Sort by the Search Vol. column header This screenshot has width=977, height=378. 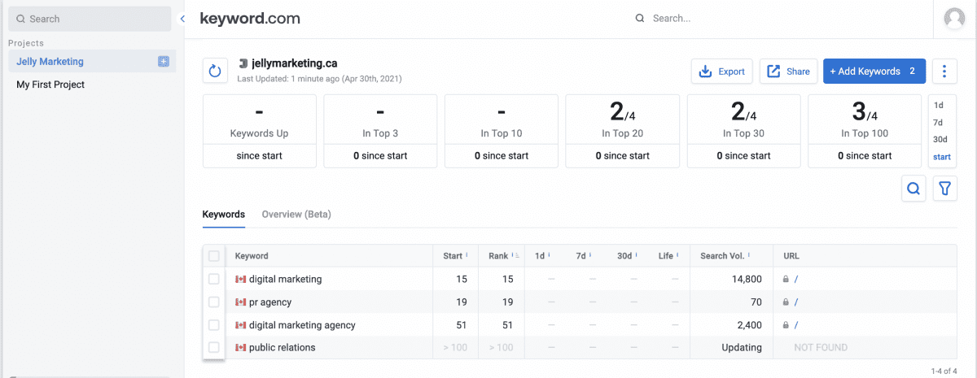(722, 256)
